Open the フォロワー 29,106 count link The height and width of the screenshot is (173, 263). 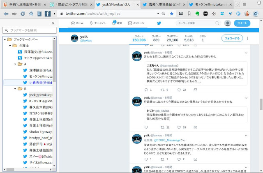click(172, 39)
